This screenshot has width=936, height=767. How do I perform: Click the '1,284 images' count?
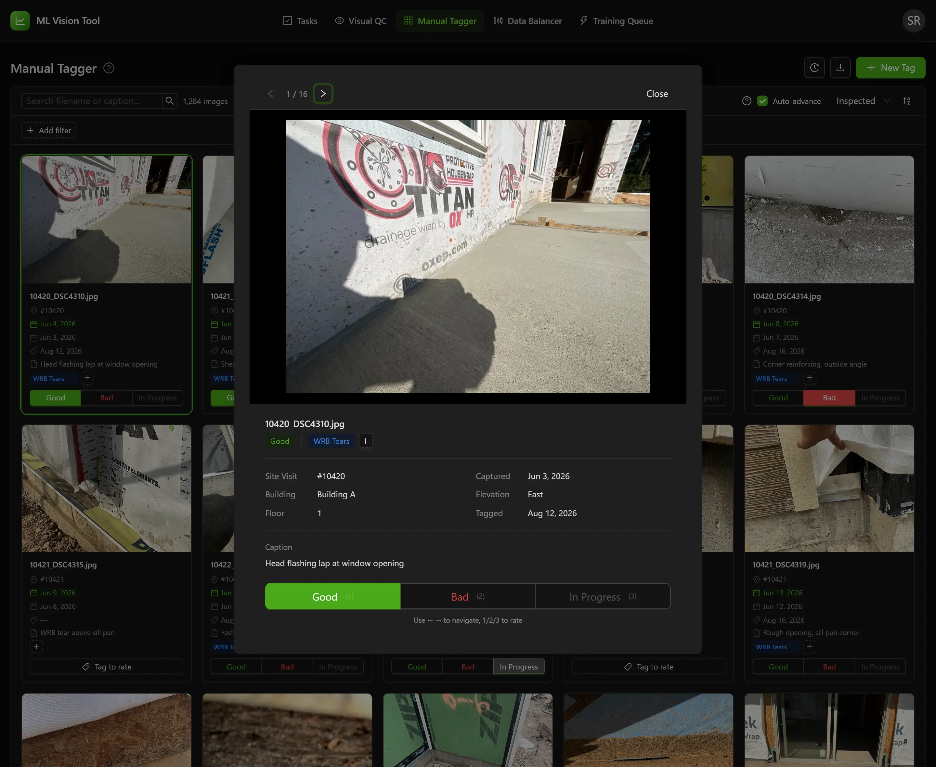(x=205, y=101)
